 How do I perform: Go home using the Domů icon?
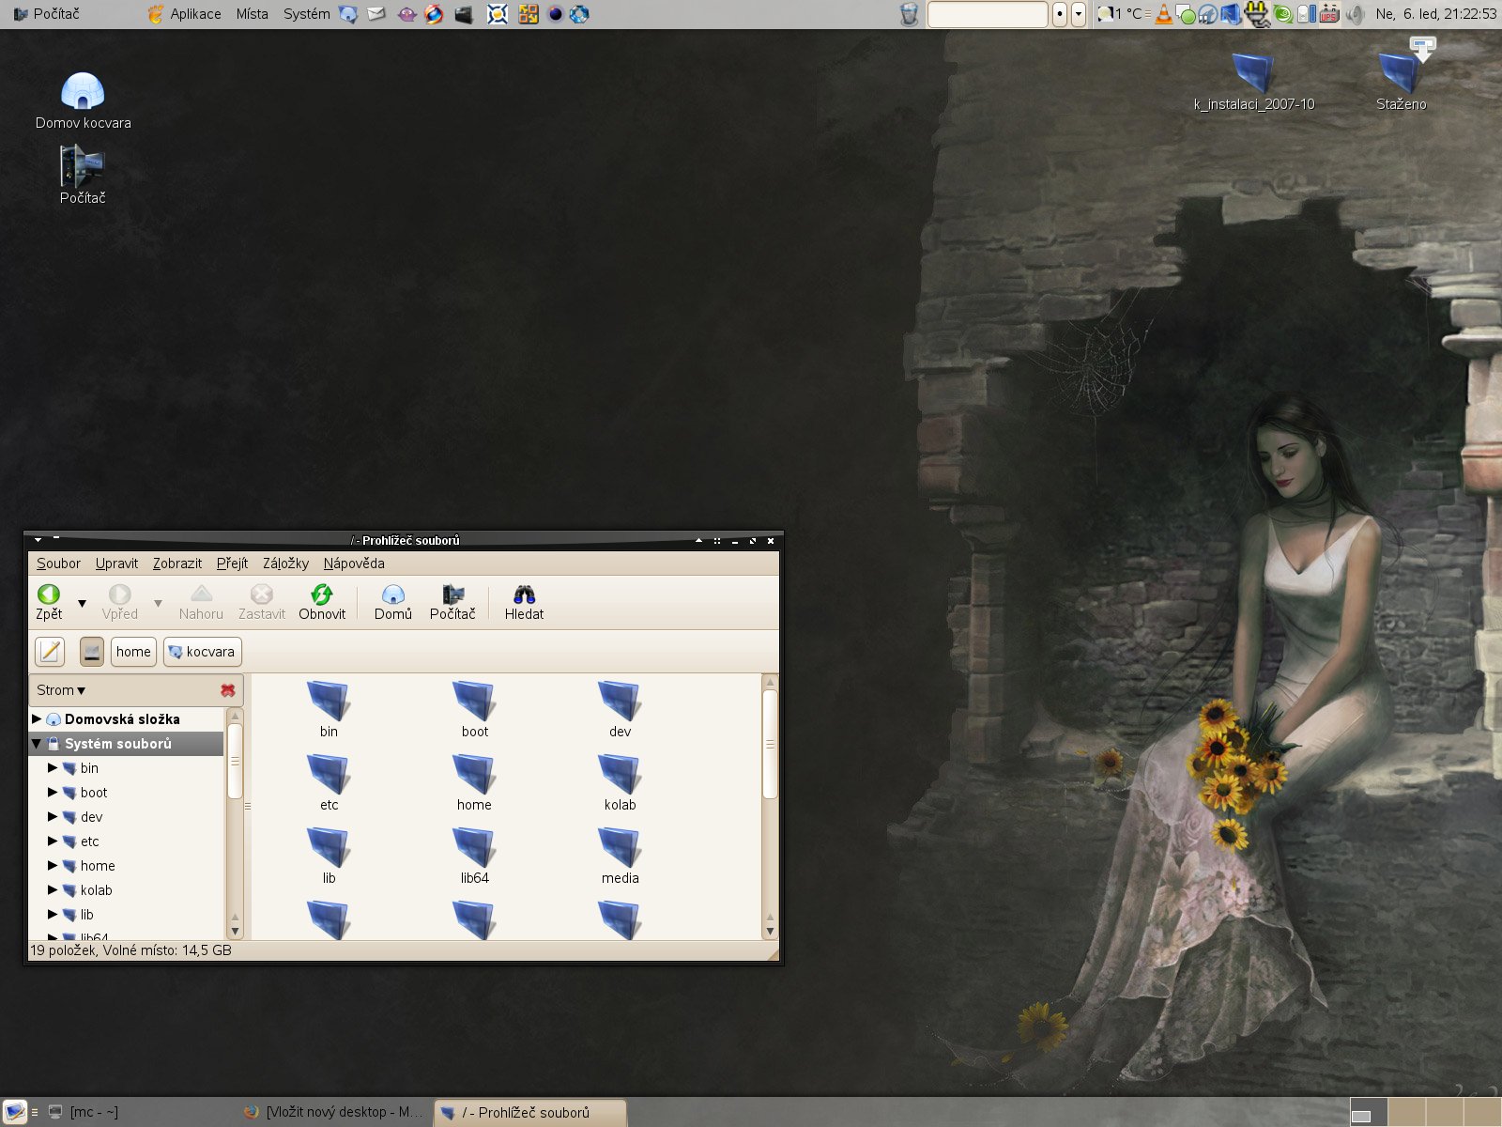392,594
